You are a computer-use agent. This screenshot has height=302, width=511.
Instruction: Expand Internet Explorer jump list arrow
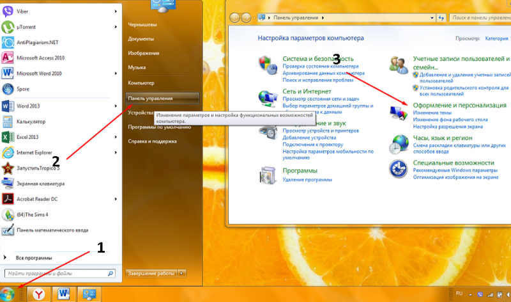[116, 152]
